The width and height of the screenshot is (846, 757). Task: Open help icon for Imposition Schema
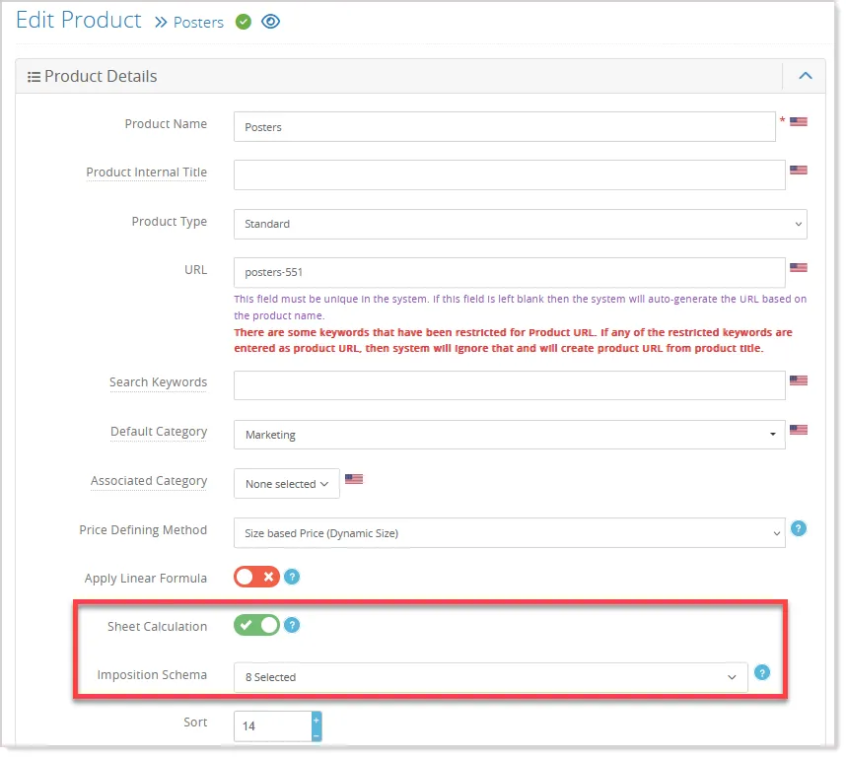[761, 673]
